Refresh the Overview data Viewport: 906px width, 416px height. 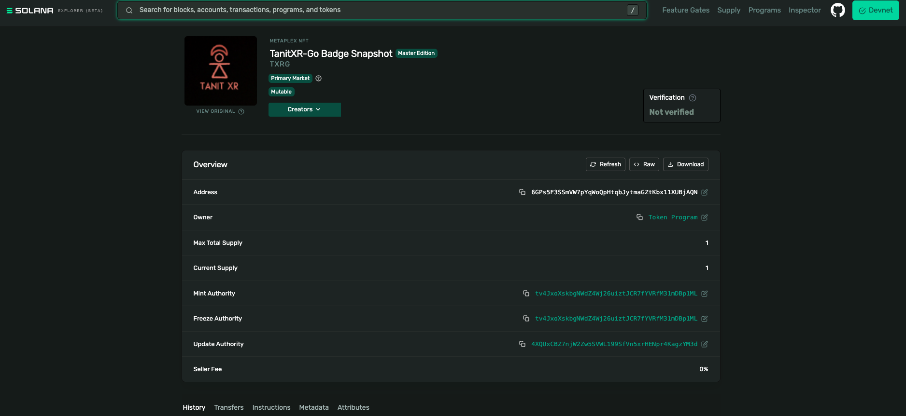606,164
